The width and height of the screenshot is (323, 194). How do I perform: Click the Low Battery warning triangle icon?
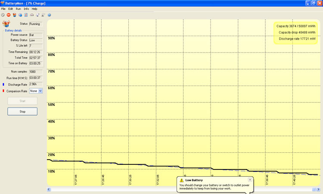[x=181, y=180]
